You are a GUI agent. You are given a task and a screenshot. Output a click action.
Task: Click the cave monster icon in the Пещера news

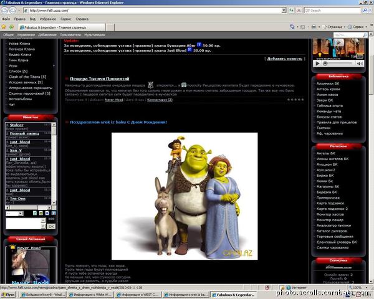point(150,85)
